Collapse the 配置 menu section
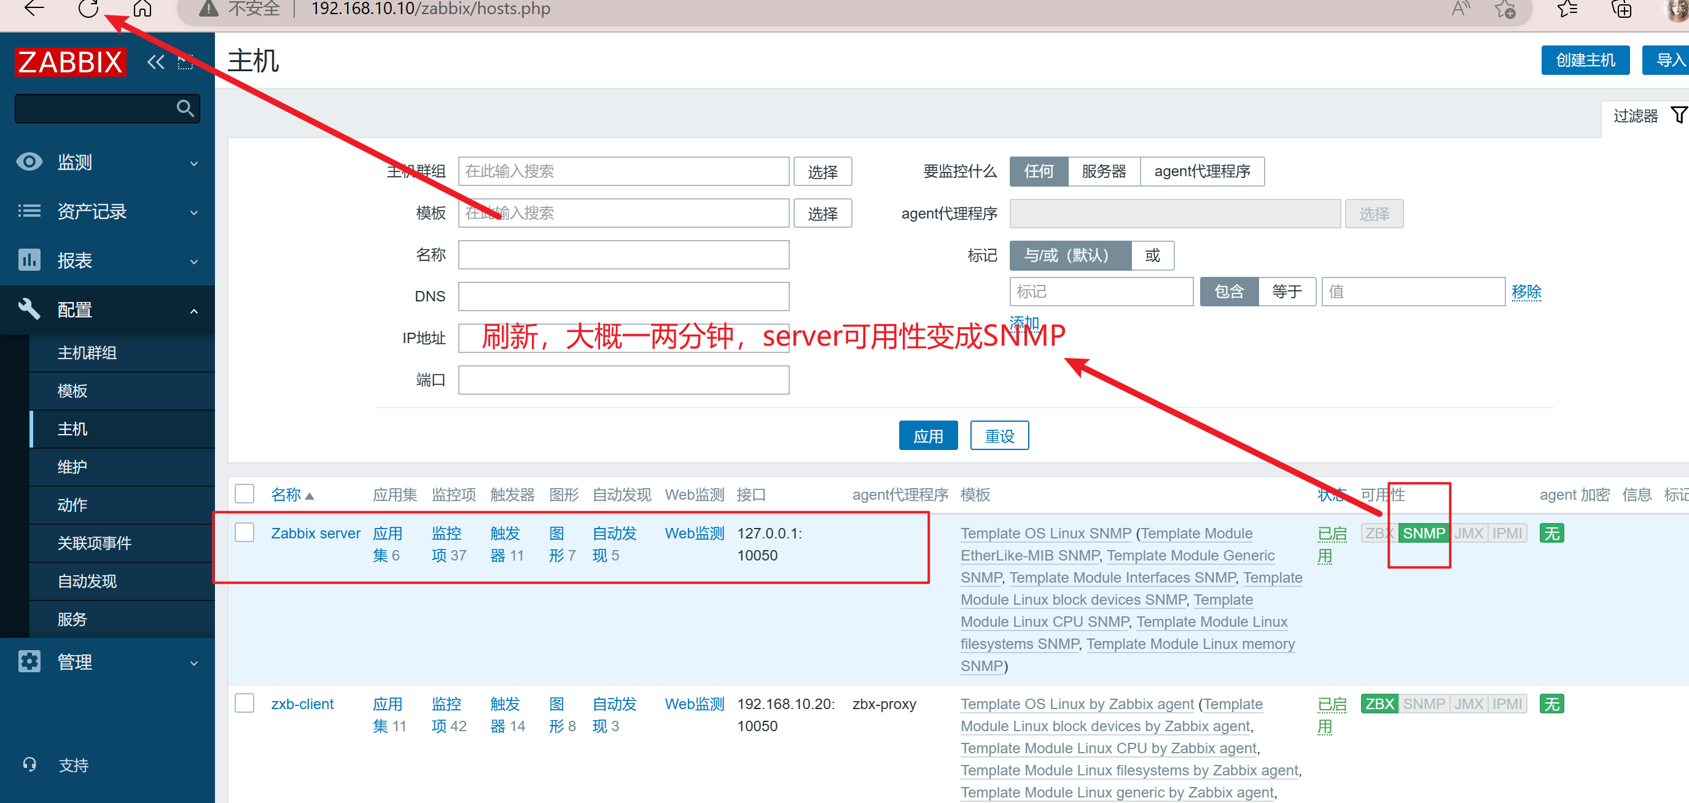Viewport: 1689px width, 803px height. (x=107, y=309)
